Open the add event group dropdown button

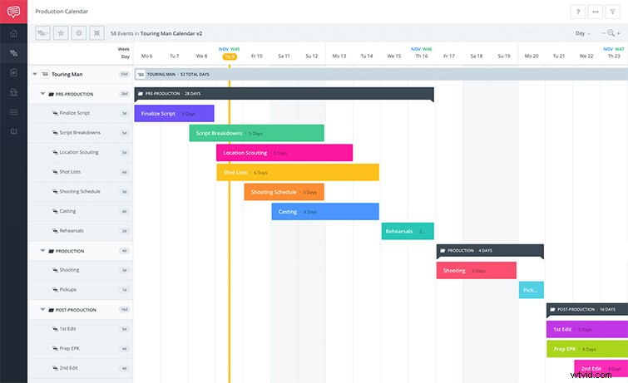(42, 33)
